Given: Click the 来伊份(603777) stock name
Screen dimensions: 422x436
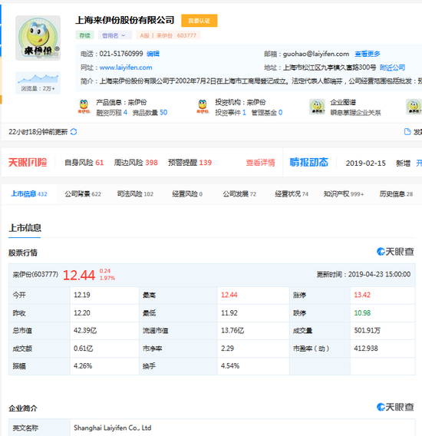Looking at the screenshot, I should click(x=35, y=275).
